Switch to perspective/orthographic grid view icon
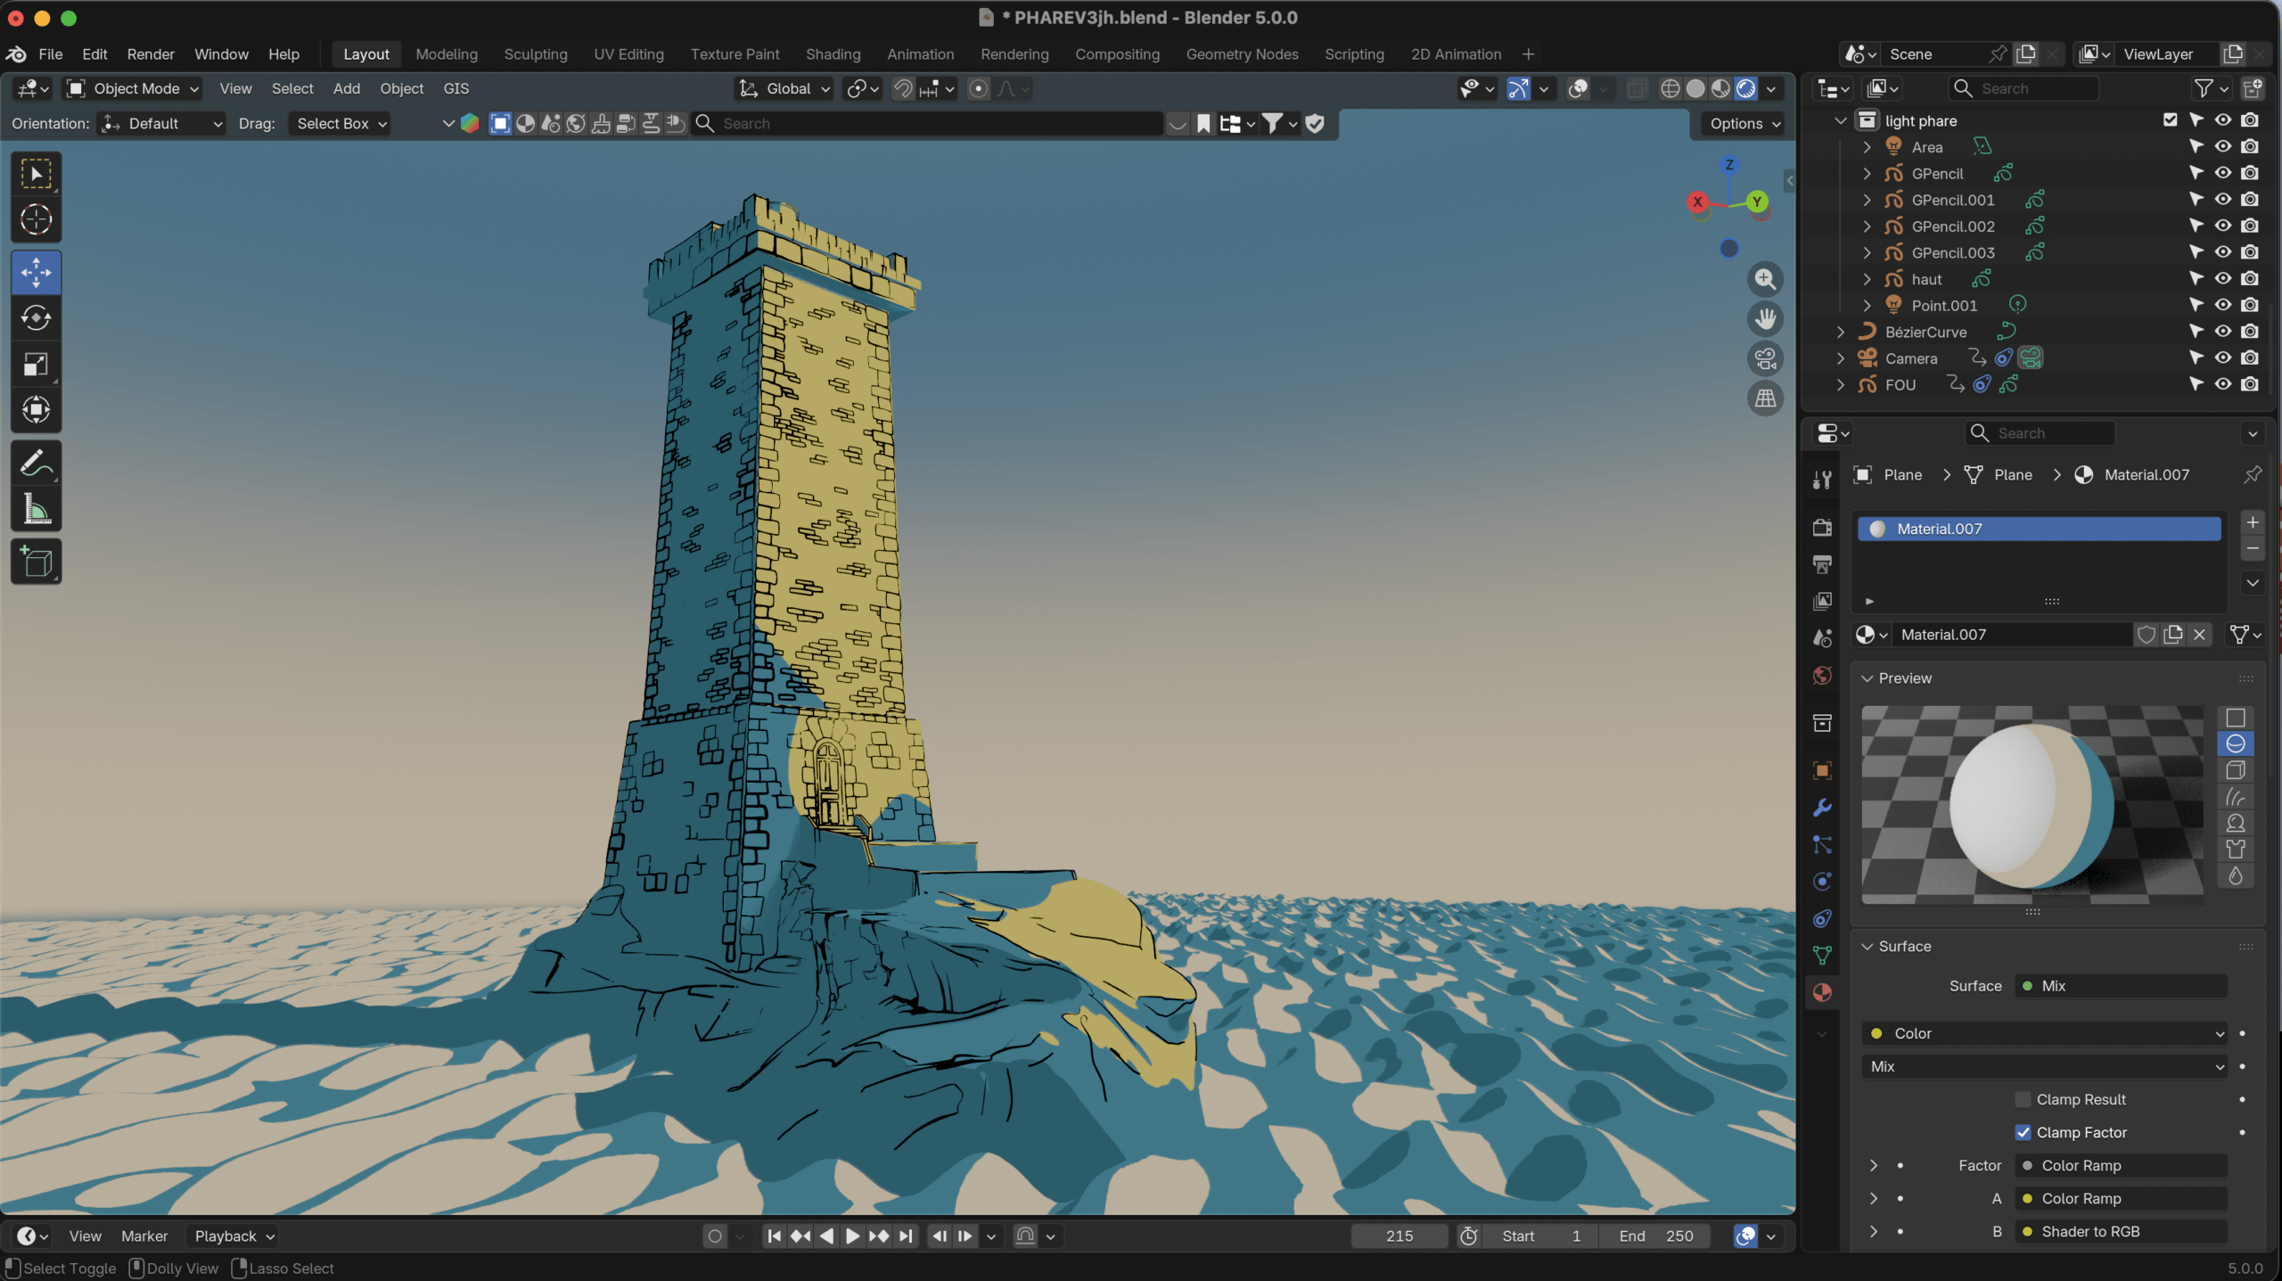The height and width of the screenshot is (1281, 2282). click(x=1765, y=398)
